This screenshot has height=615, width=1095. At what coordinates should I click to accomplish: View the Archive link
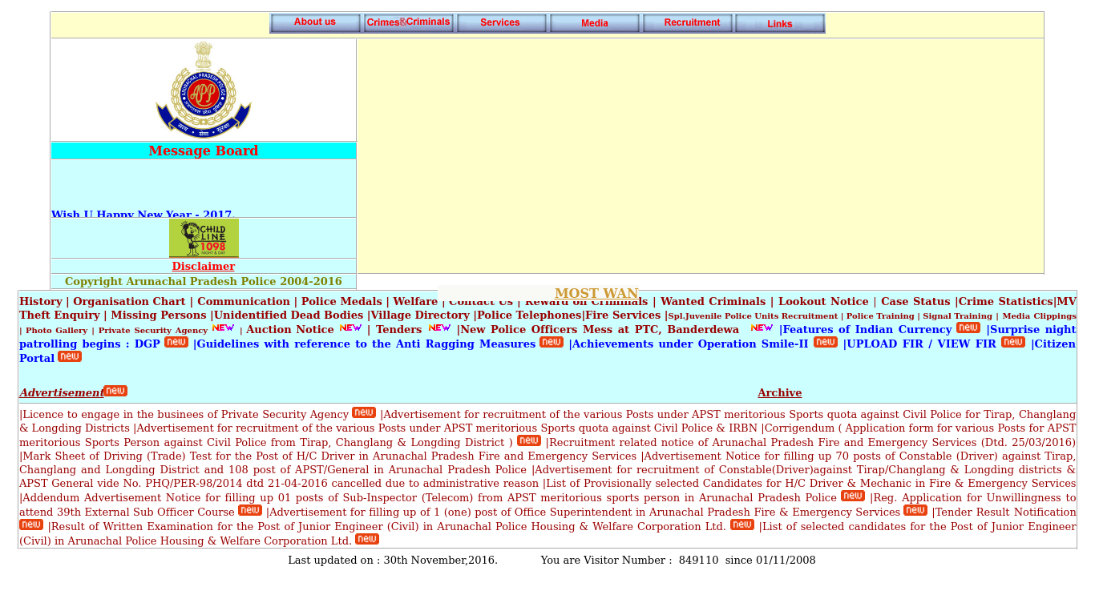pyautogui.click(x=779, y=393)
